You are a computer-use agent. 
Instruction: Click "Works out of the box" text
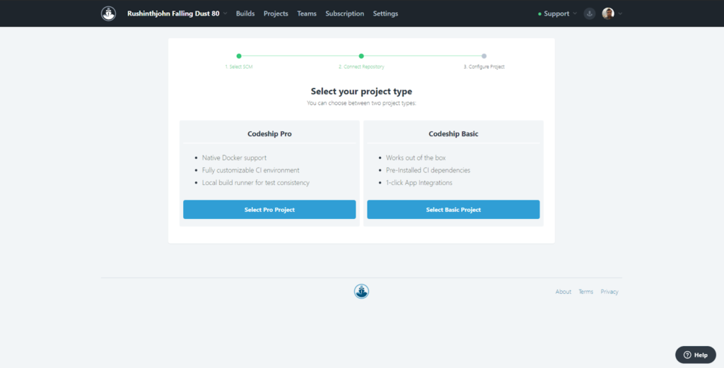pos(416,158)
